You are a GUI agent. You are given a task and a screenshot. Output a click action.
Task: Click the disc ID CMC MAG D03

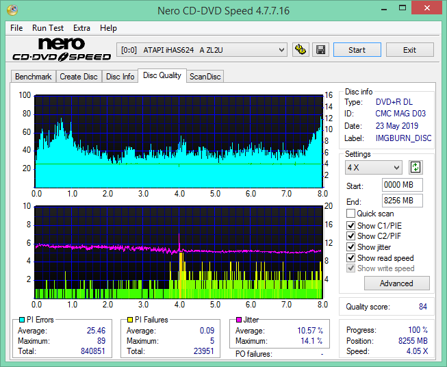click(x=400, y=114)
